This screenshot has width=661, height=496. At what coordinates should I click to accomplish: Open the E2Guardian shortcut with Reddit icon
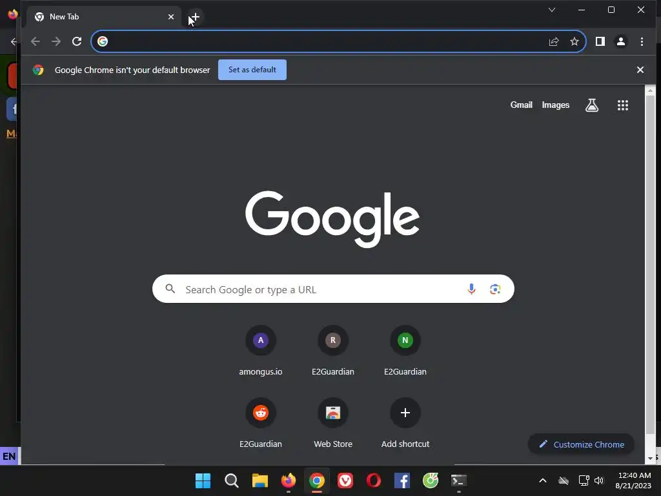[x=261, y=424]
